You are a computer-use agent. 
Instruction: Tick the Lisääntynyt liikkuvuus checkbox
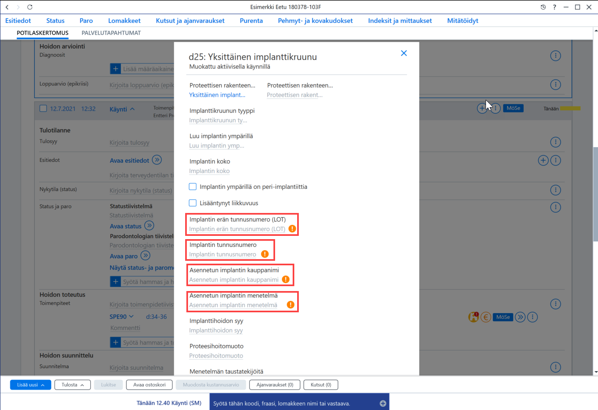click(x=193, y=203)
